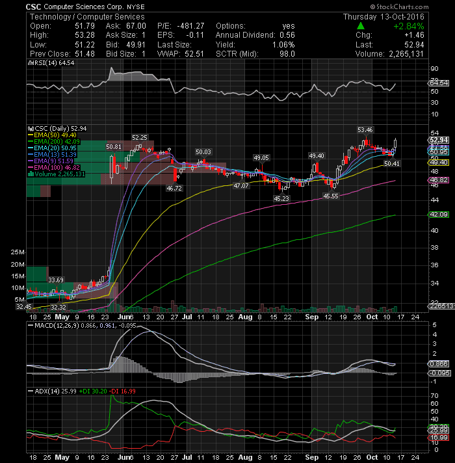Click the NYSE exchange label
Image resolution: width=455 pixels, height=463 pixels.
coord(136,7)
